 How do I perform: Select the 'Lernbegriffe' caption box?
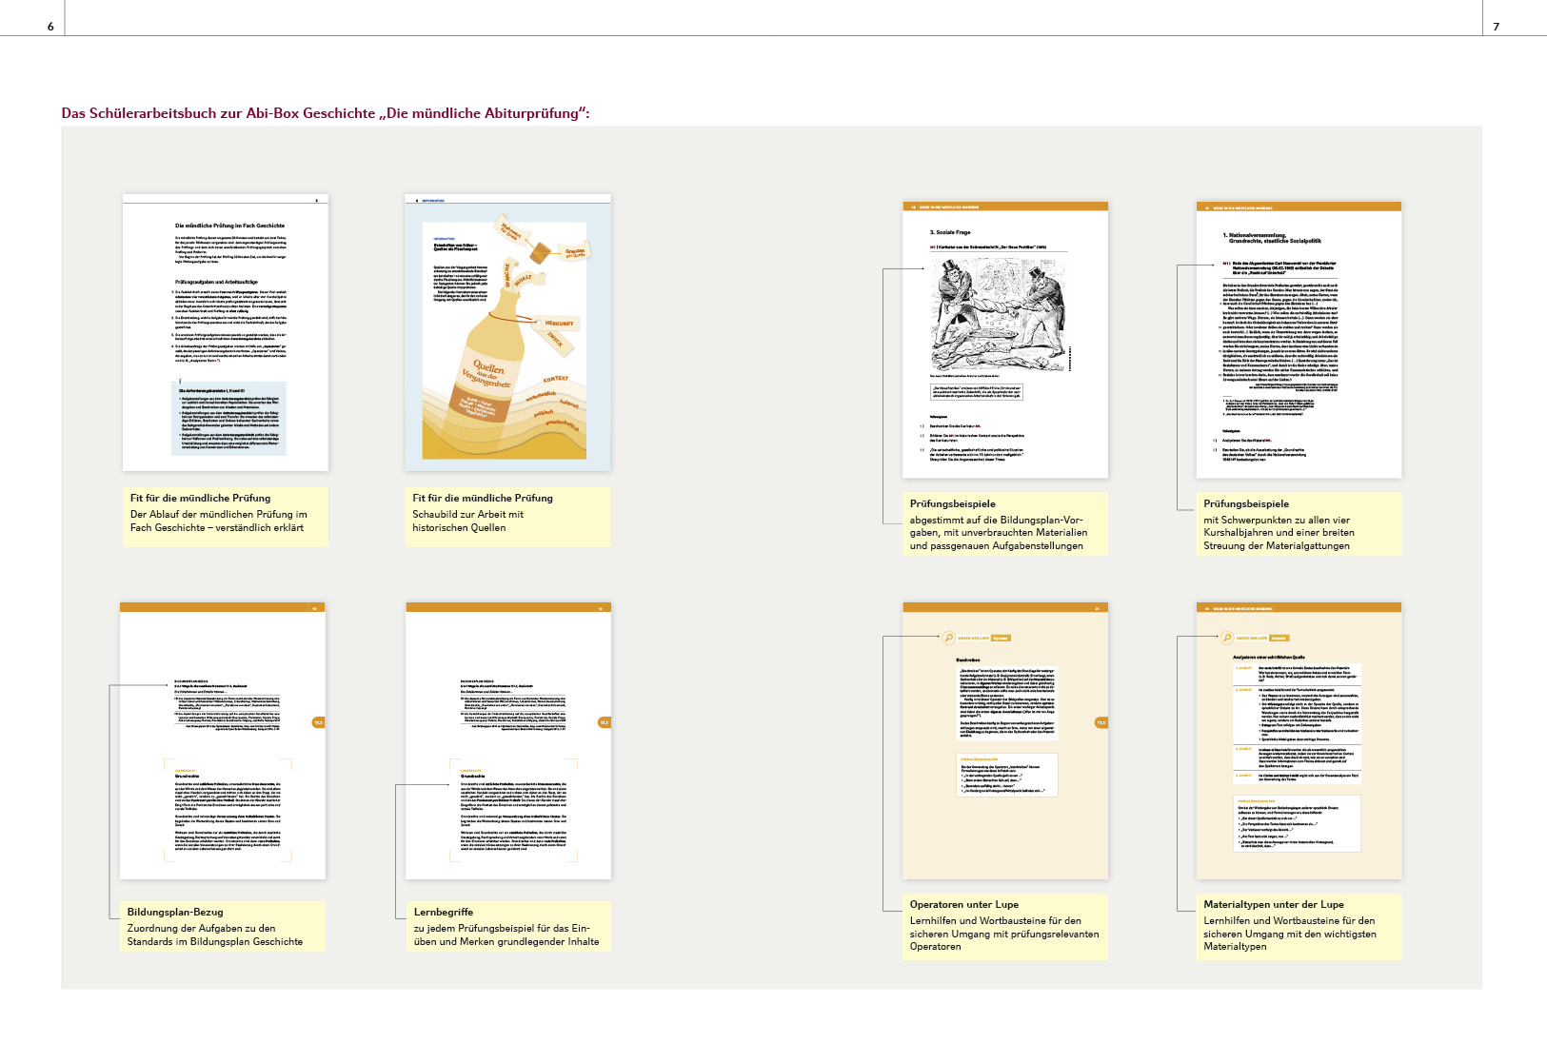point(507,926)
